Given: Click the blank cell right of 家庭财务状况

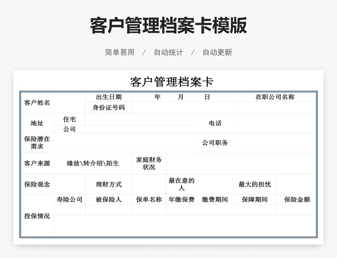Looking at the screenshot, I should (x=241, y=163).
